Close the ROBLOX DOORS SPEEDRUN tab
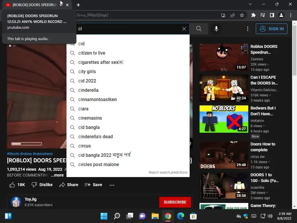Screen dimensions: 297x223 (x=67, y=5)
